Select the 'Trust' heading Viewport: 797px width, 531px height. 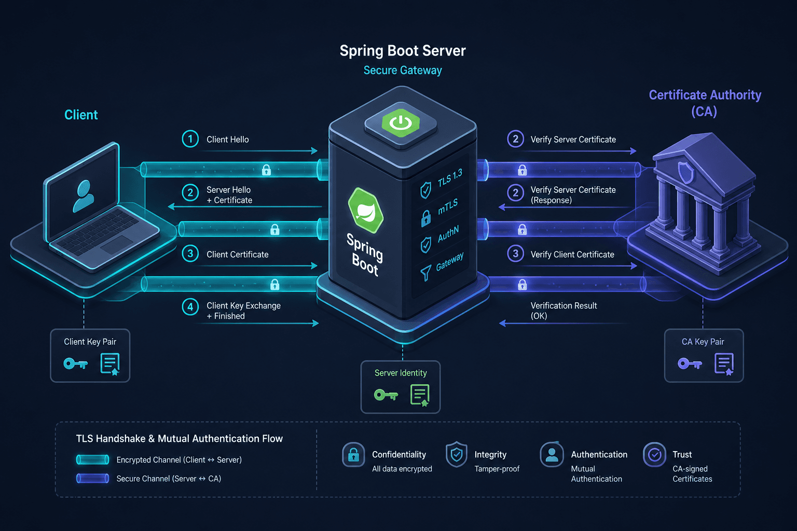[x=682, y=454]
